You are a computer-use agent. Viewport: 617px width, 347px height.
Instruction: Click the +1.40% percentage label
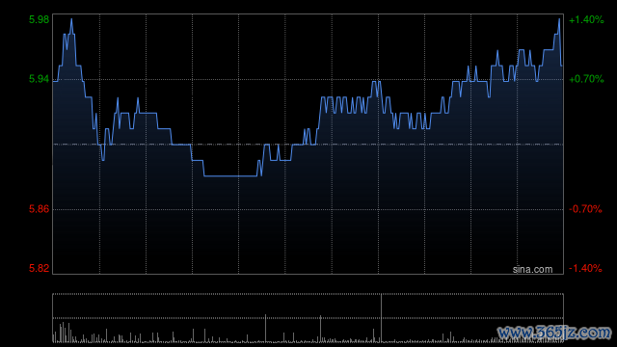586,19
